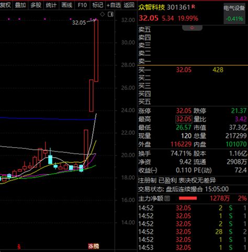Add stock via +自选 button
The height and width of the screenshot is (252, 248).
(x=114, y=5)
